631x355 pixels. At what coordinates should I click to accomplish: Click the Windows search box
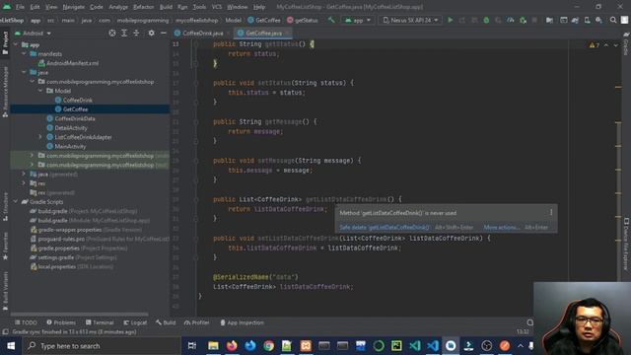tap(101, 346)
